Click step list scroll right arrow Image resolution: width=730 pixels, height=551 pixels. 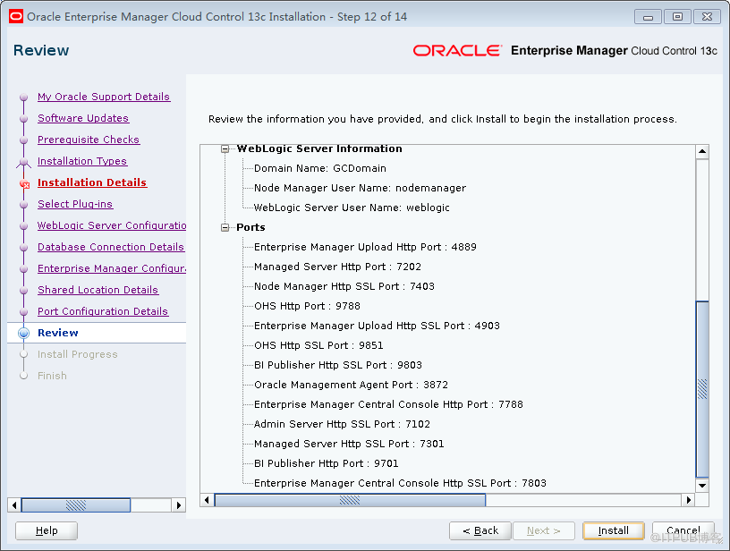tap(179, 505)
